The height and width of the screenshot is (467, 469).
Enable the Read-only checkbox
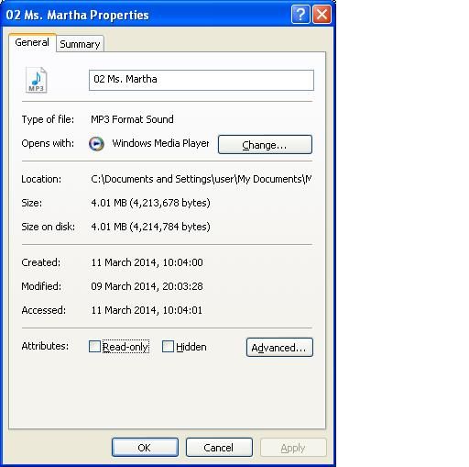(x=94, y=347)
